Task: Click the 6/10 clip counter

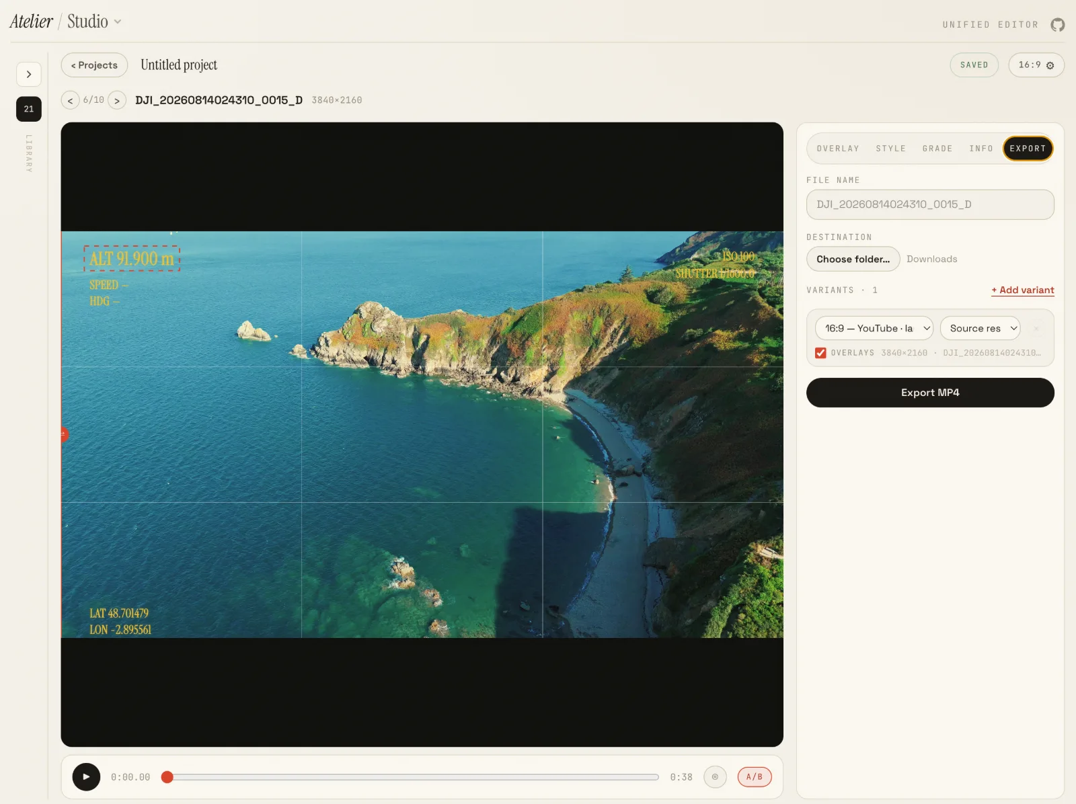Action: tap(93, 100)
